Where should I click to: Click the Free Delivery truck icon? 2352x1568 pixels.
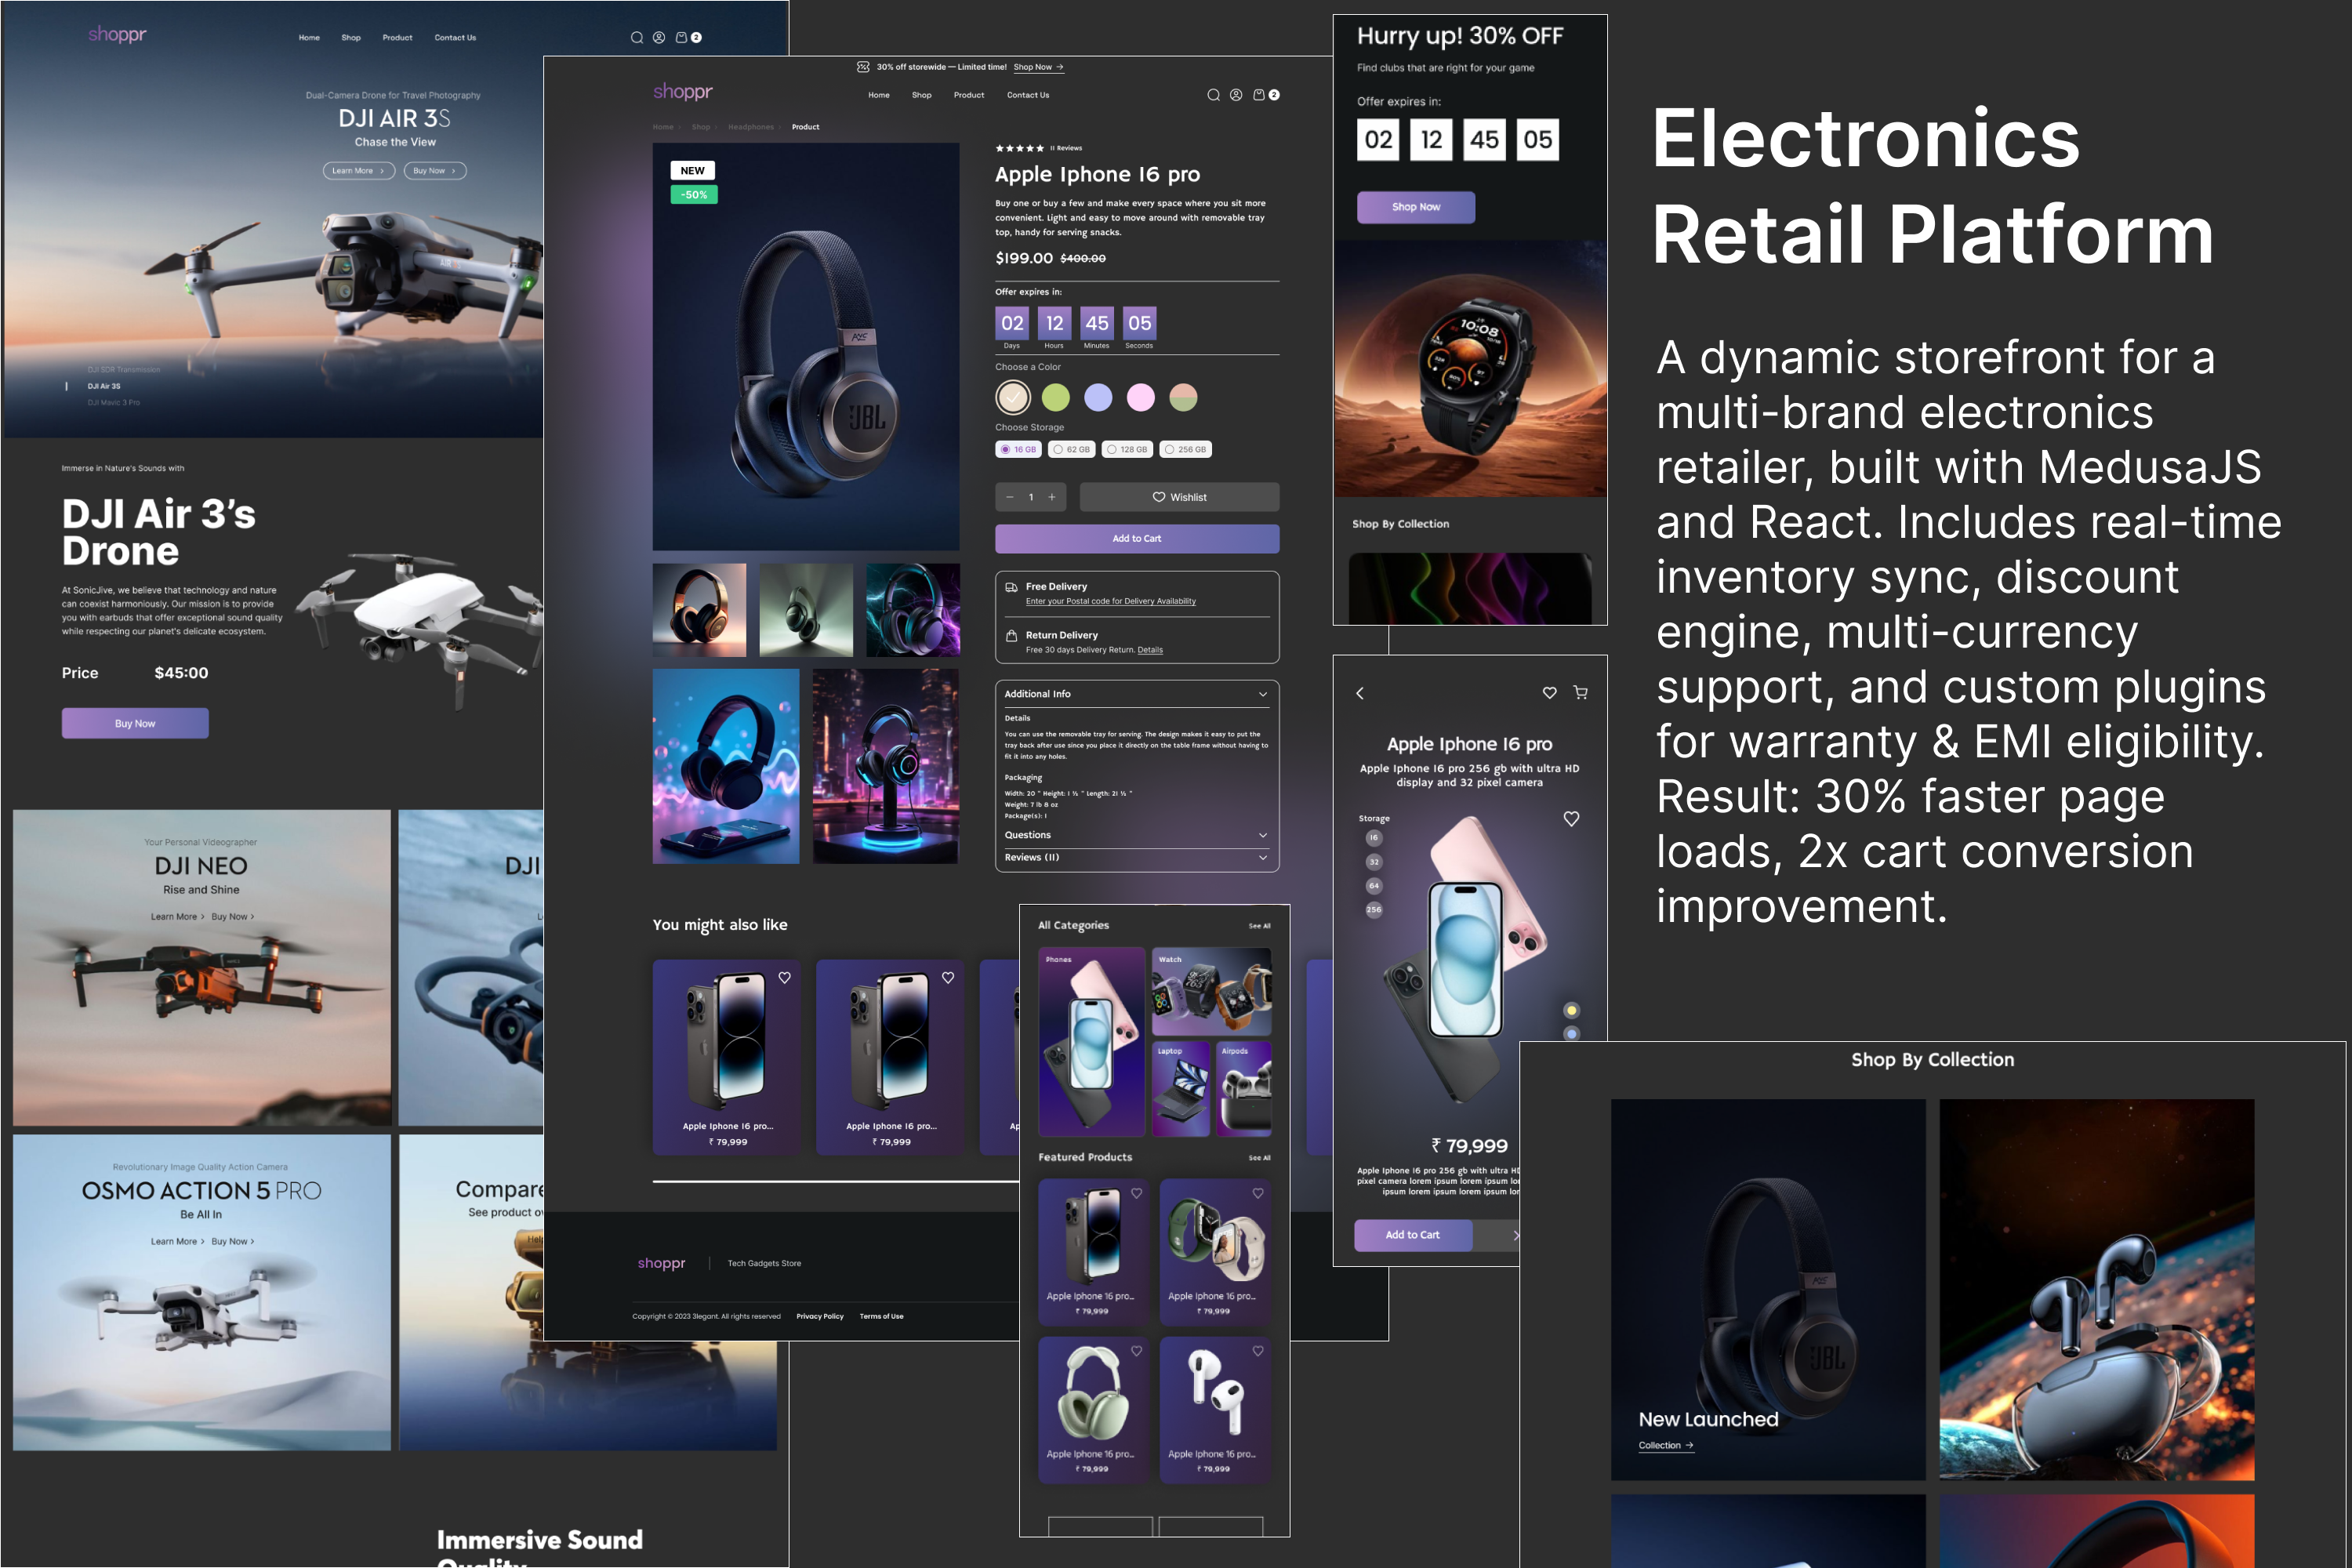click(x=1011, y=587)
